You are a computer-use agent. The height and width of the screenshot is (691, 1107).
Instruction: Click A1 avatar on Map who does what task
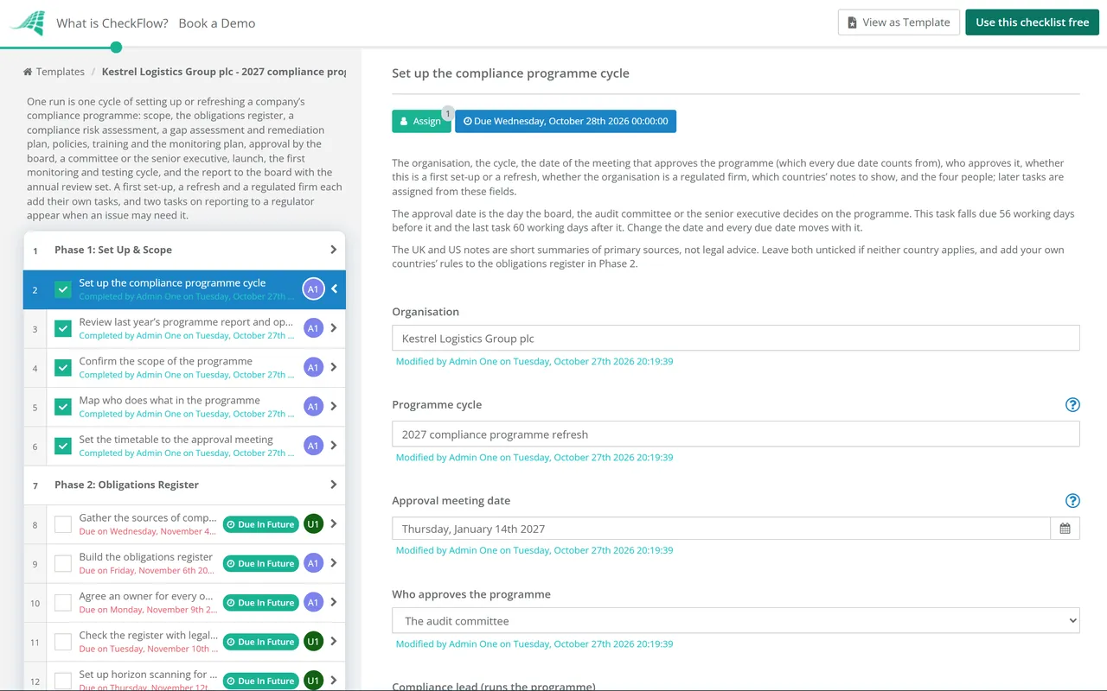[313, 406]
